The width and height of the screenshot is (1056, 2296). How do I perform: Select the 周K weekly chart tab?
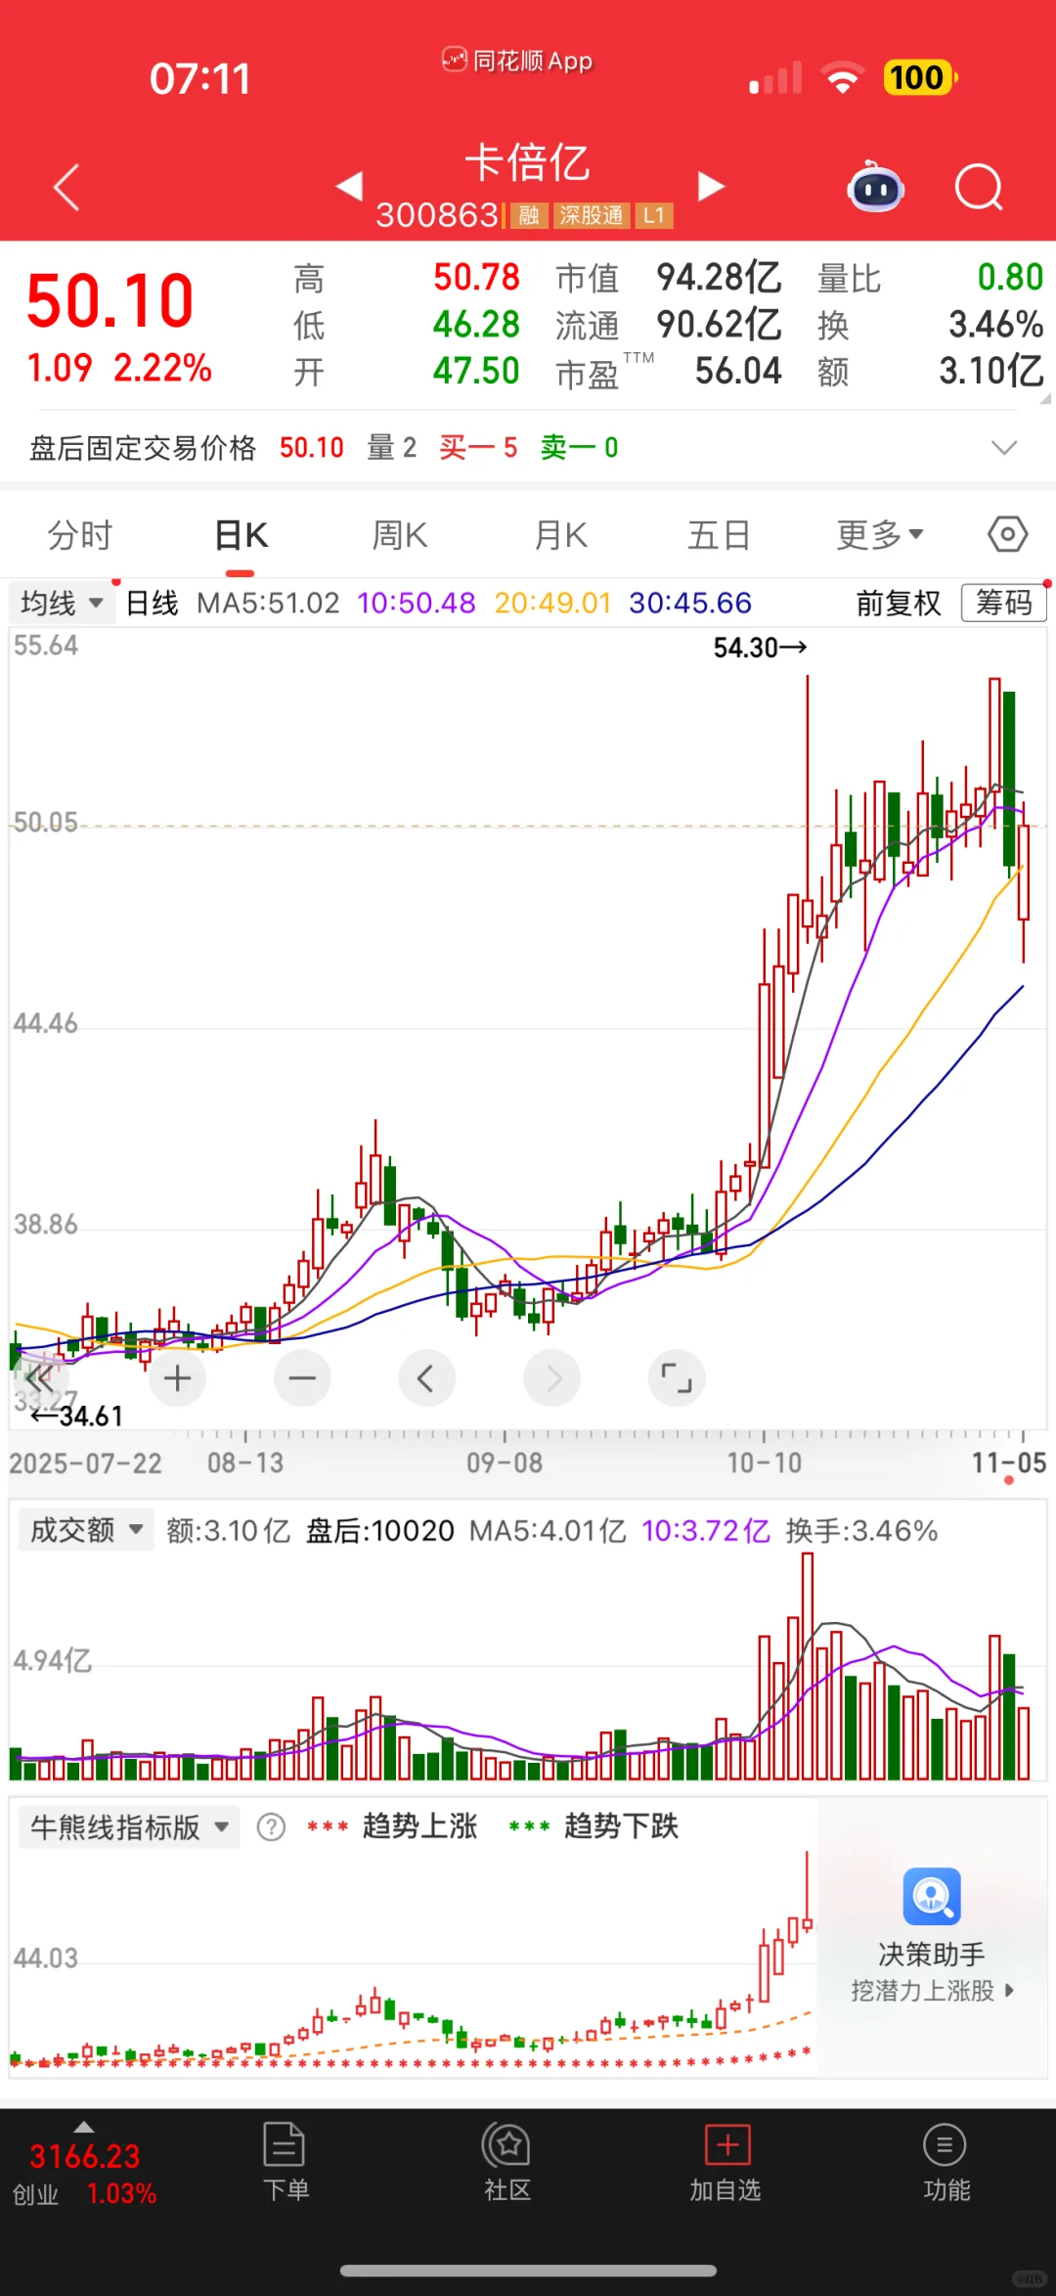pyautogui.click(x=400, y=535)
